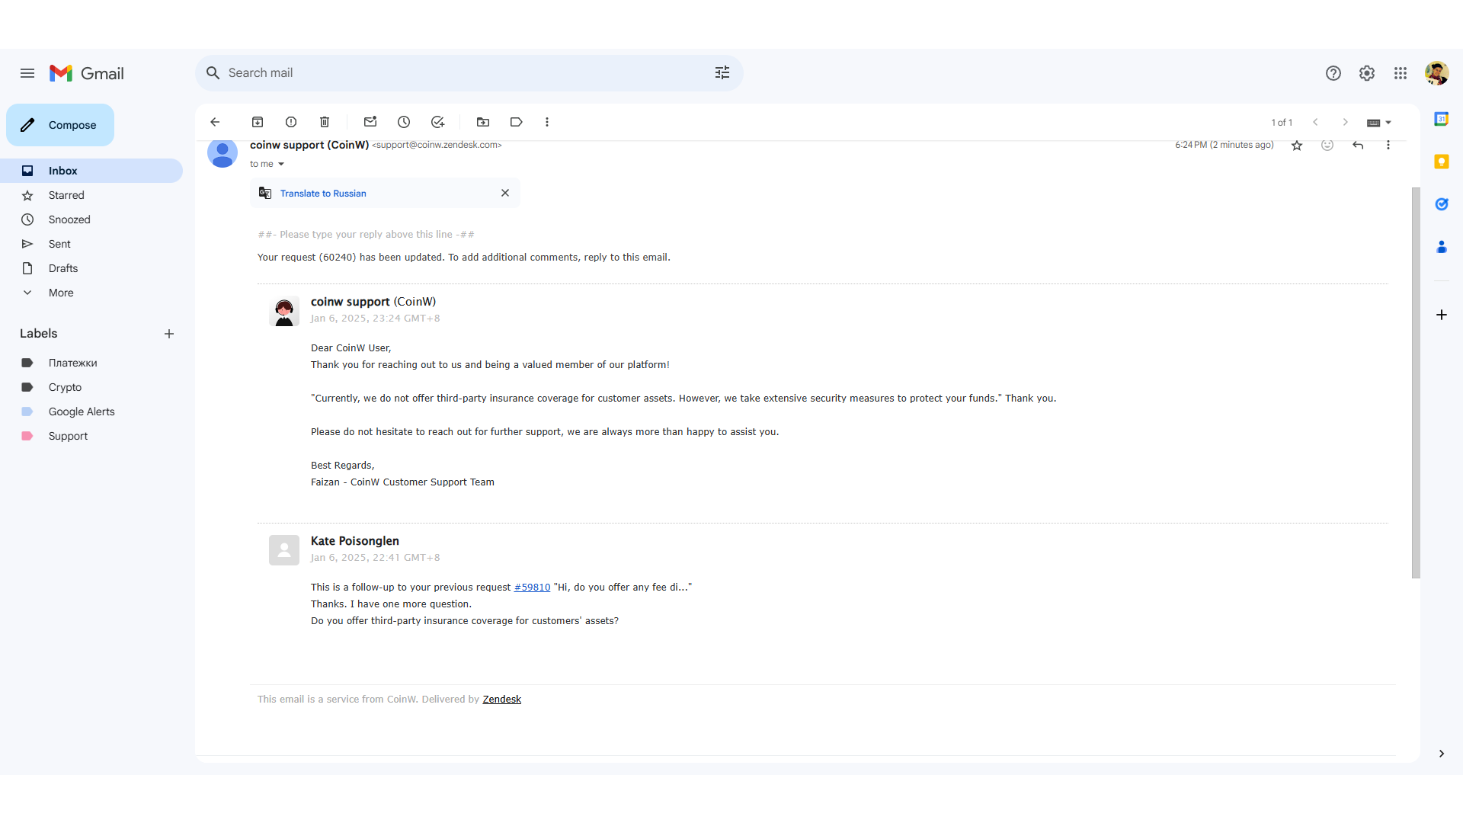
Task: Add an emoji reaction
Action: point(1327,145)
